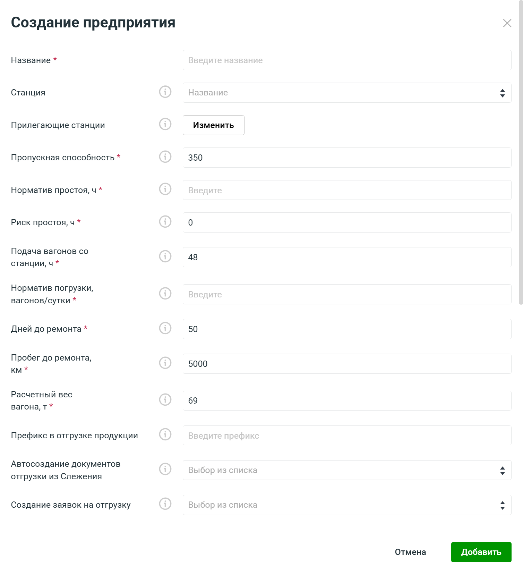Viewport: 523px width, 574px height.
Task: Click info icon for Риск простоя
Action: pyautogui.click(x=165, y=222)
